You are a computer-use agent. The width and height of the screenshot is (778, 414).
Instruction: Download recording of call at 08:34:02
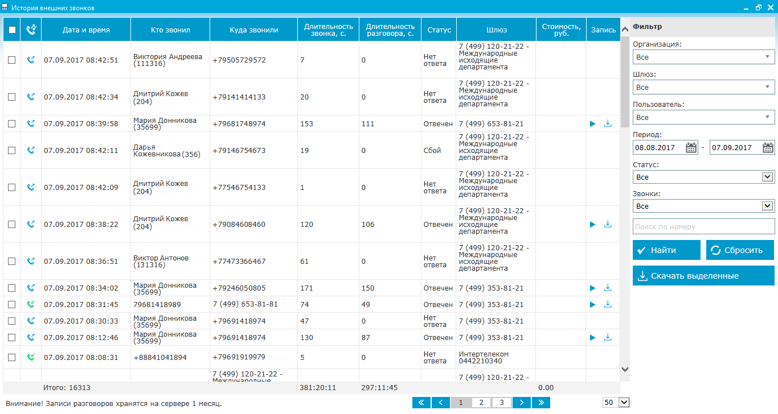[x=608, y=288]
